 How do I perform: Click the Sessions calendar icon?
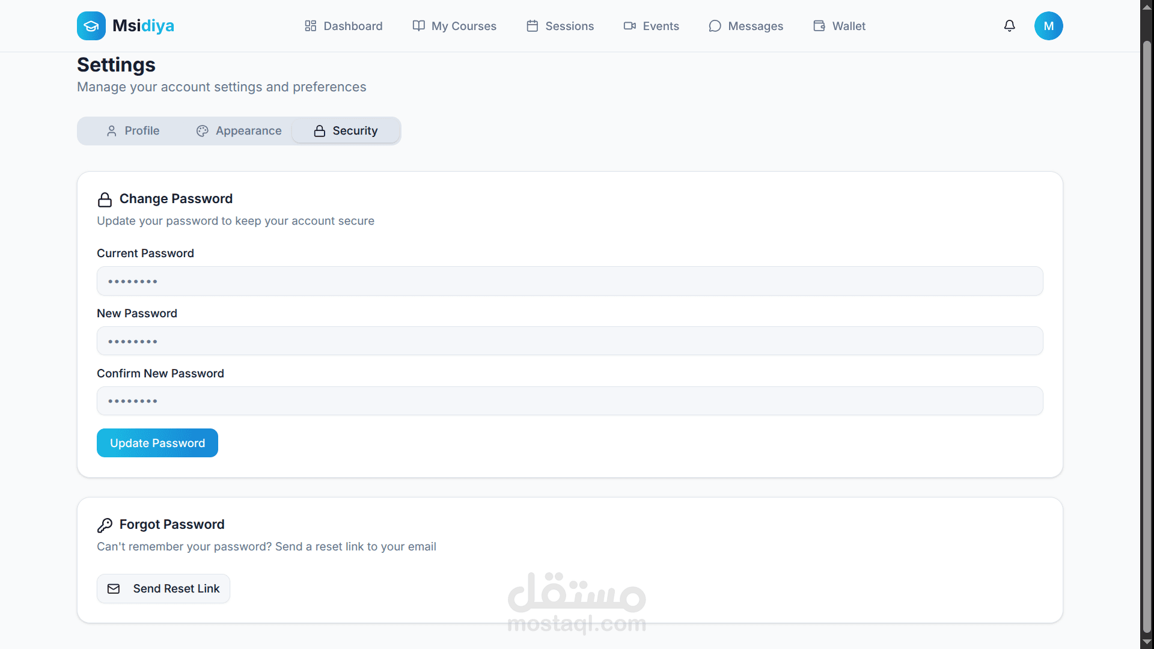pos(532,26)
